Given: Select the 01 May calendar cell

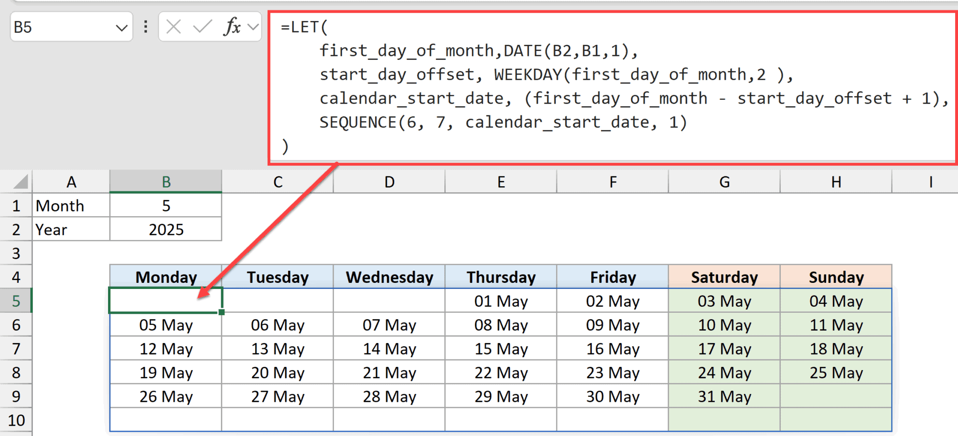Looking at the screenshot, I should (501, 301).
